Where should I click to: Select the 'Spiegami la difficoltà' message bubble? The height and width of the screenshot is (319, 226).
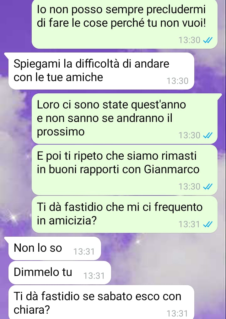[101, 71]
